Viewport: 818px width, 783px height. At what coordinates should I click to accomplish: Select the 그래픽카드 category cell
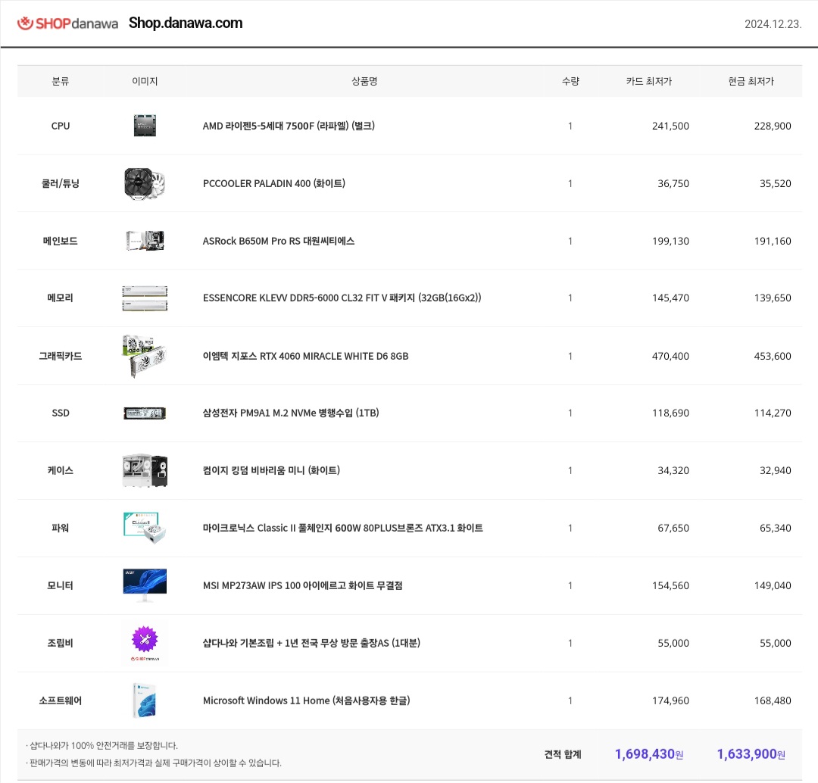pos(61,356)
